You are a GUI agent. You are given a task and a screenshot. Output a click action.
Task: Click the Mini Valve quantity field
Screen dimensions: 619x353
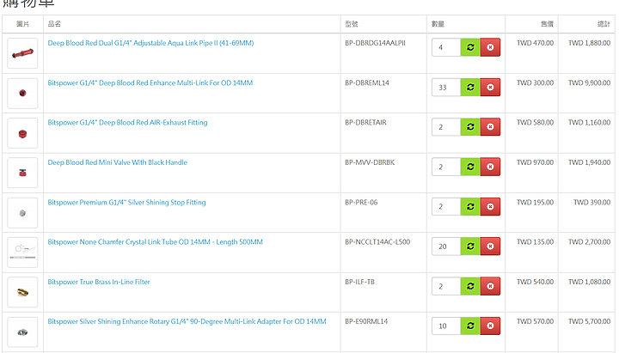pos(446,167)
